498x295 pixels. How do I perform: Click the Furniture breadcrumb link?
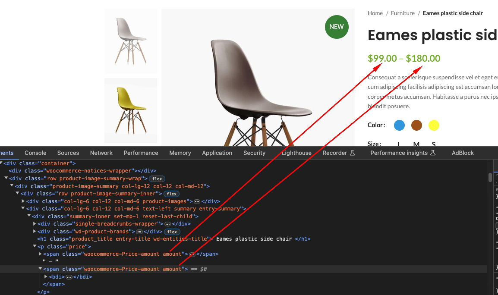click(403, 13)
